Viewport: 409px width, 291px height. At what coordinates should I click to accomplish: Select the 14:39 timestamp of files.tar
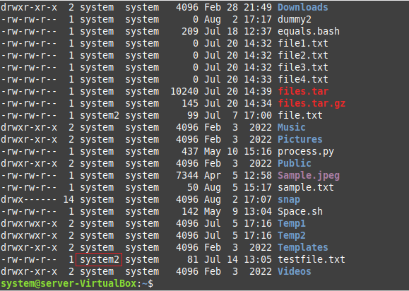pyautogui.click(x=258, y=91)
